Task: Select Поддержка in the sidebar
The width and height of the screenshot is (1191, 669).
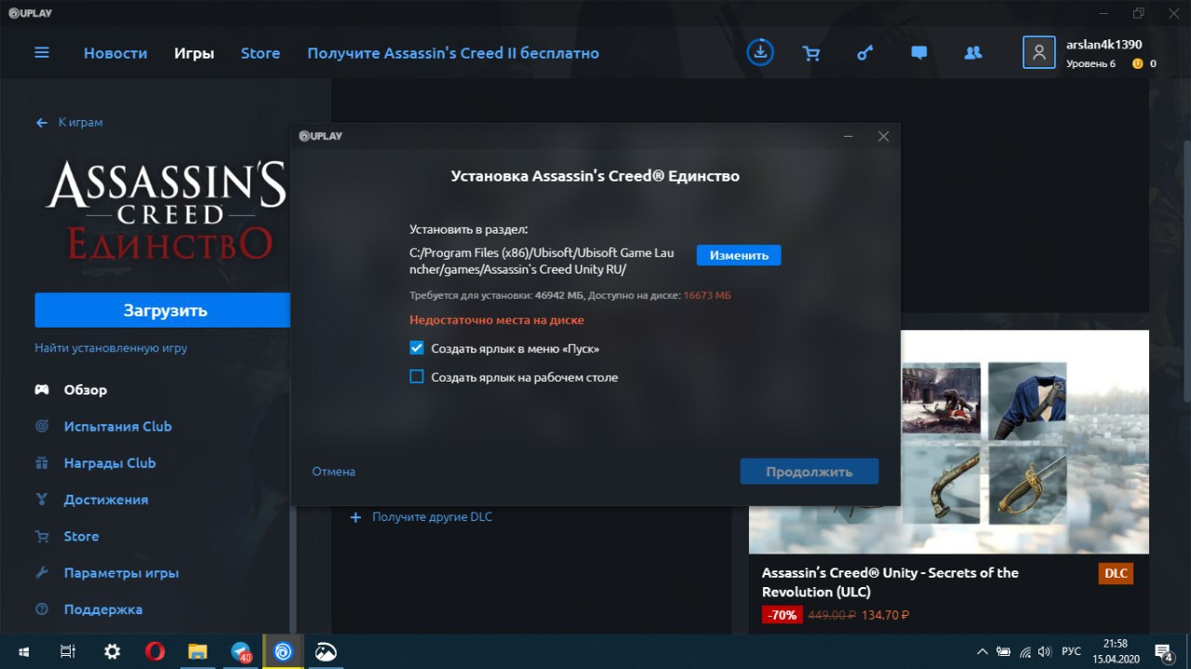Action: click(103, 609)
